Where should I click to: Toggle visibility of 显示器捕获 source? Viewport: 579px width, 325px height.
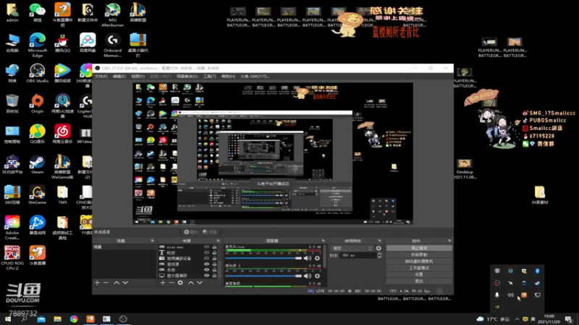[x=207, y=275]
